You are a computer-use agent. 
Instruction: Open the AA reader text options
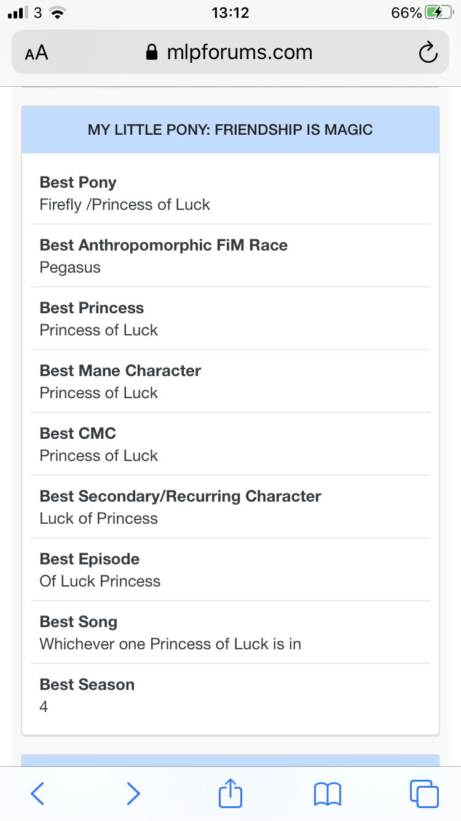click(x=37, y=53)
